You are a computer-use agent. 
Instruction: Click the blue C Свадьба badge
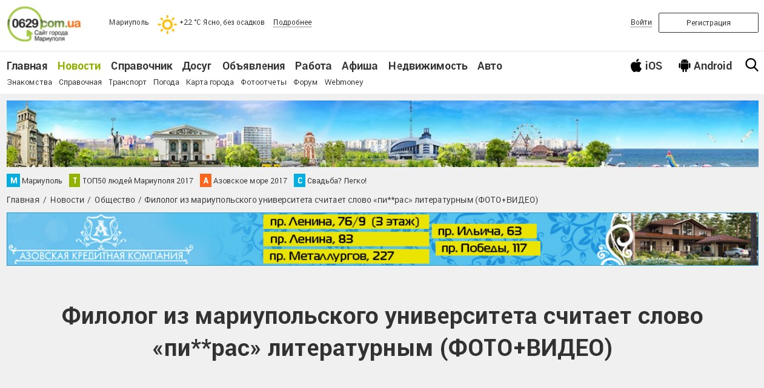click(299, 180)
